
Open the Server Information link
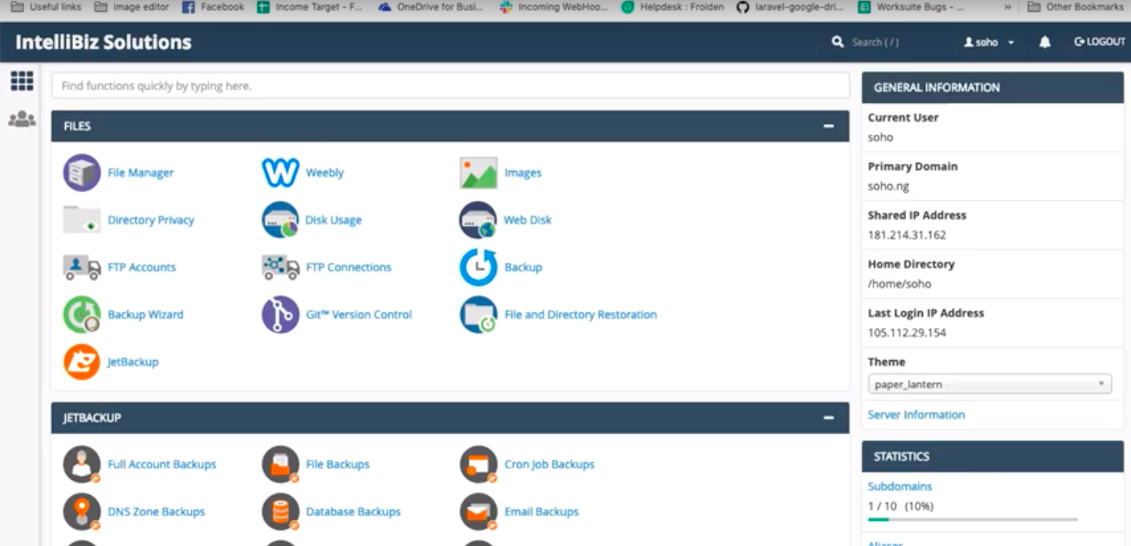click(x=916, y=415)
